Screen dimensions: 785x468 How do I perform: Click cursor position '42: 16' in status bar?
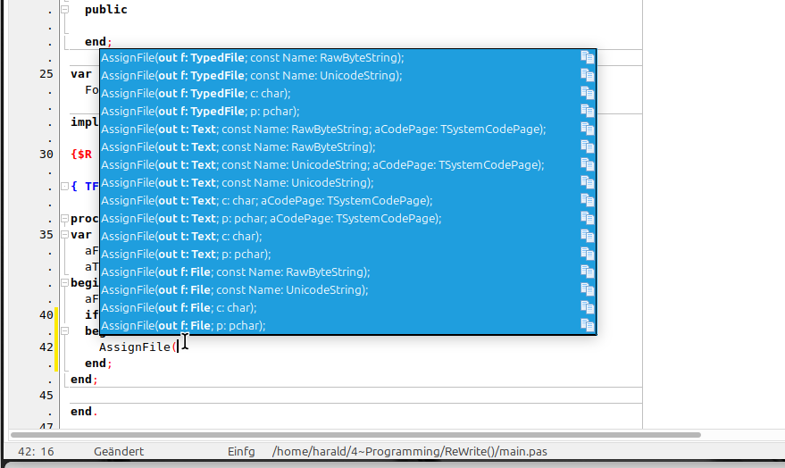tap(36, 452)
